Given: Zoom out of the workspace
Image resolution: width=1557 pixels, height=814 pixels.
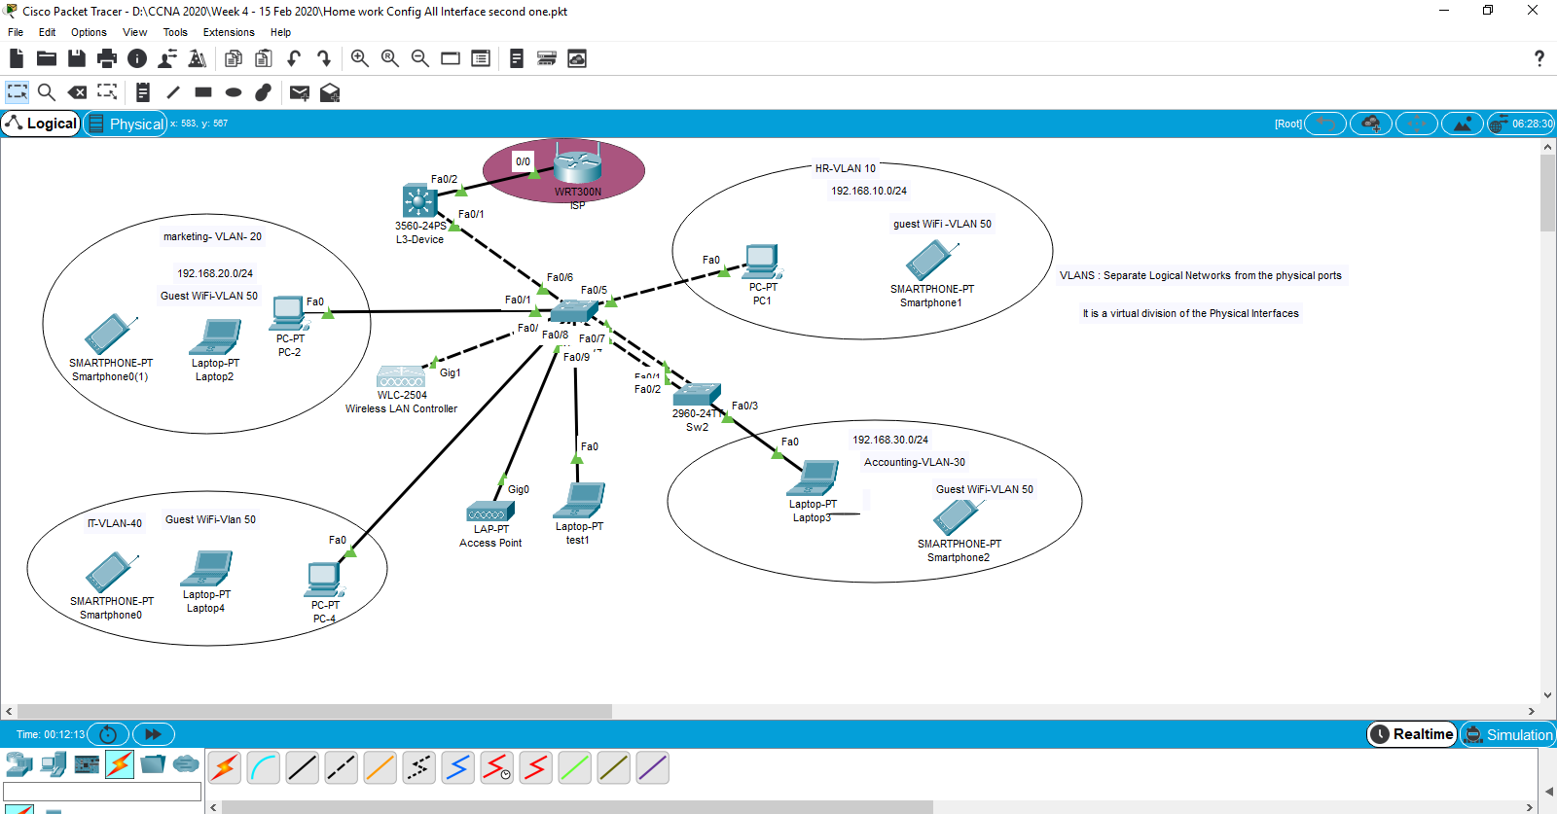Looking at the screenshot, I should [x=420, y=58].
